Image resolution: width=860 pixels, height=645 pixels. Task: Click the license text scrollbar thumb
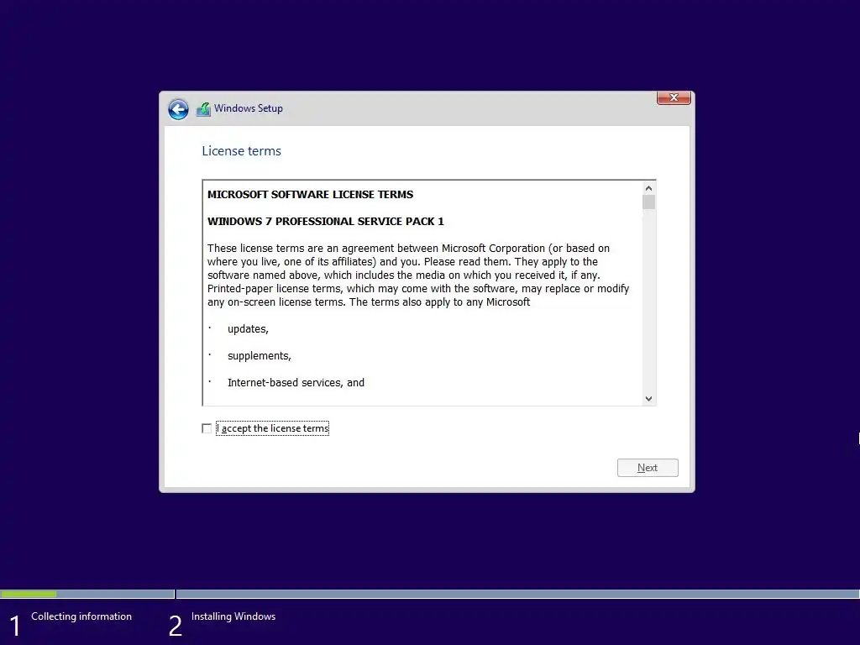[x=649, y=202]
